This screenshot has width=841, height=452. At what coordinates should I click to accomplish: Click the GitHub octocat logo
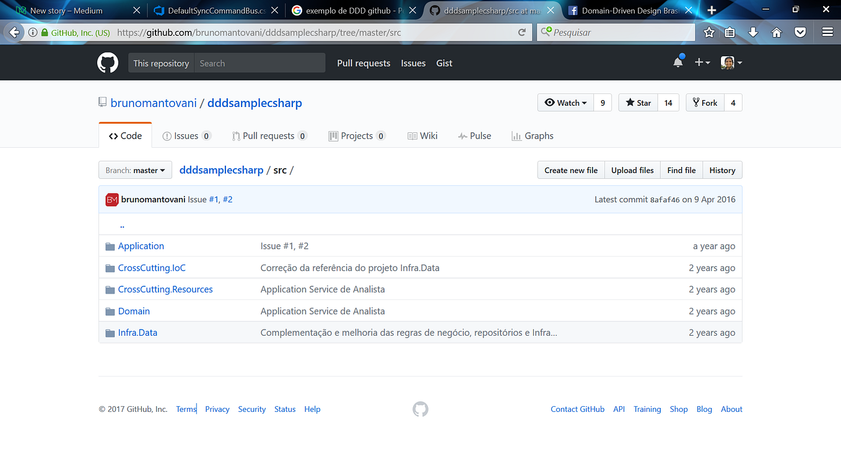coord(107,62)
